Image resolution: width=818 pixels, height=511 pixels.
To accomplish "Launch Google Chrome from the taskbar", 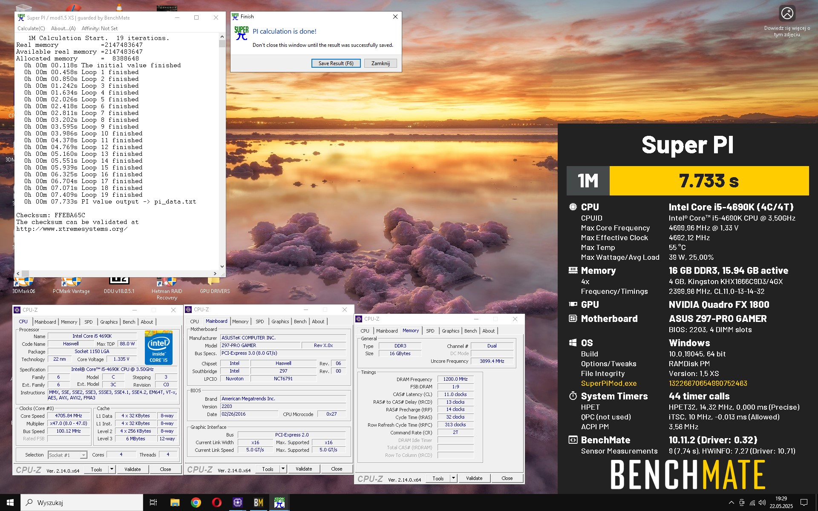I will tap(196, 502).
